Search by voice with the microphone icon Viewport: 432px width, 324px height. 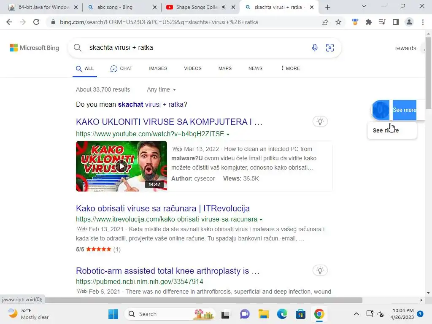315,48
